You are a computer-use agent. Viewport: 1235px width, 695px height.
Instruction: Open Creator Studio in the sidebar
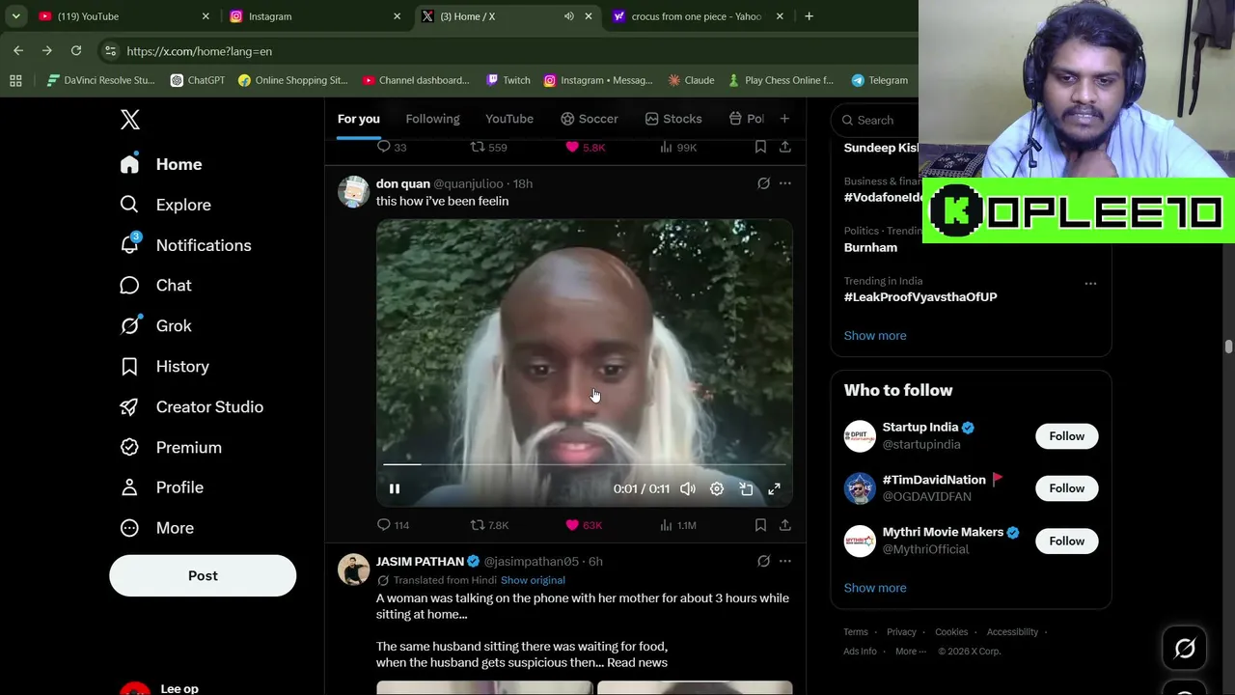click(191, 407)
